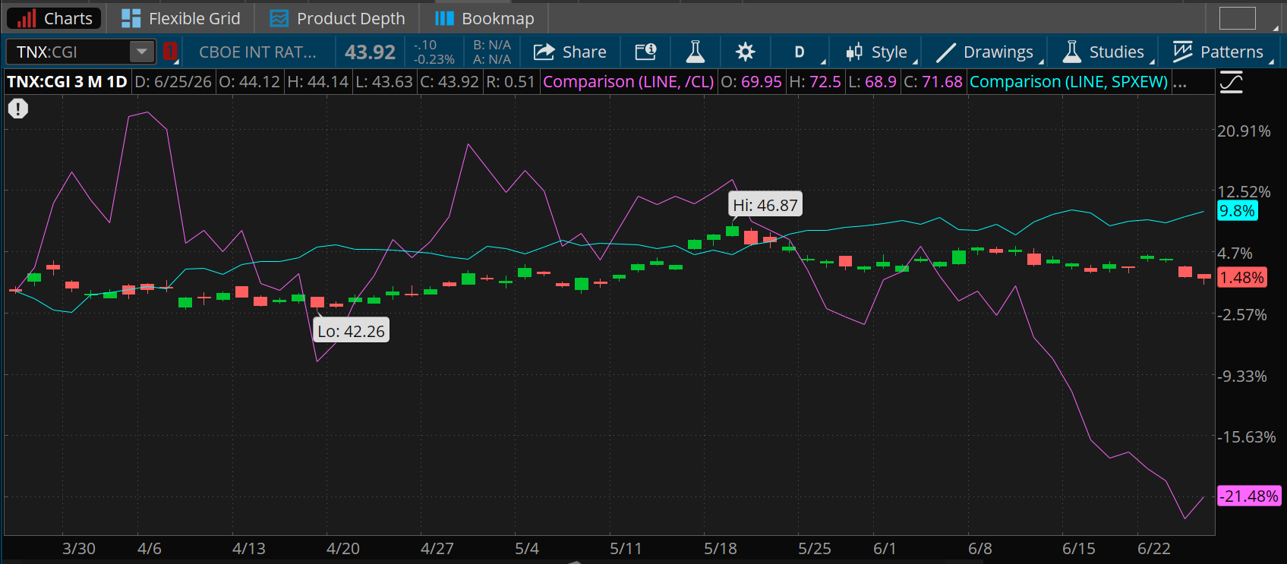Click the TNX:CGI symbol input field
The height and width of the screenshot is (564, 1287).
(x=68, y=52)
